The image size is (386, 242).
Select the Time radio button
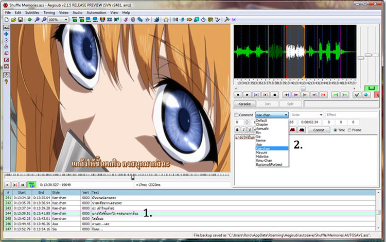click(336, 130)
